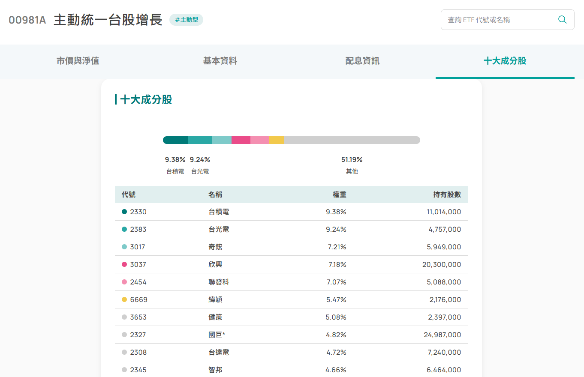Click stock code 2327
Screen dimensions: 584x377
tap(138, 335)
